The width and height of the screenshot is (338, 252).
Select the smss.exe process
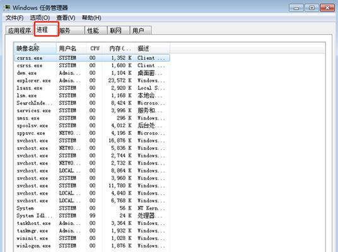tap(92, 118)
